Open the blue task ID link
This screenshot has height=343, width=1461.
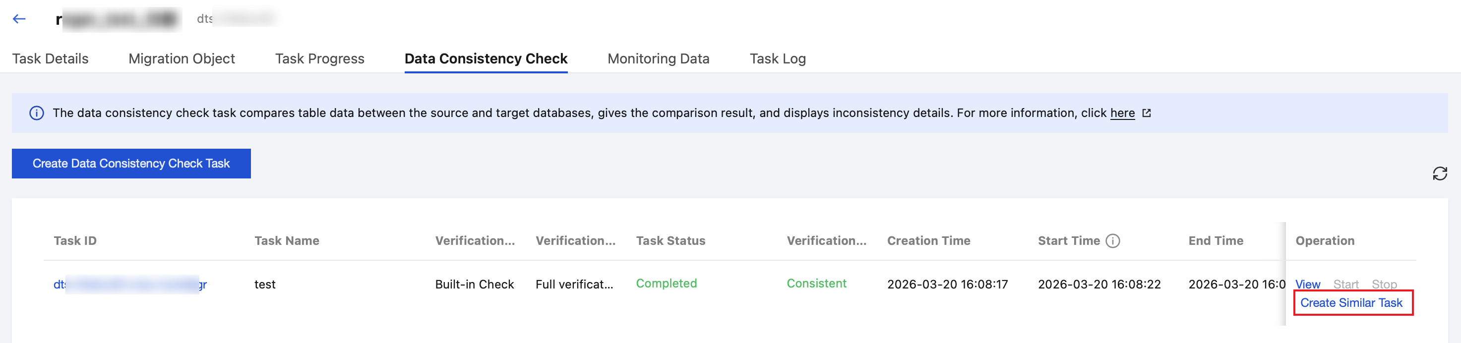pyautogui.click(x=130, y=284)
